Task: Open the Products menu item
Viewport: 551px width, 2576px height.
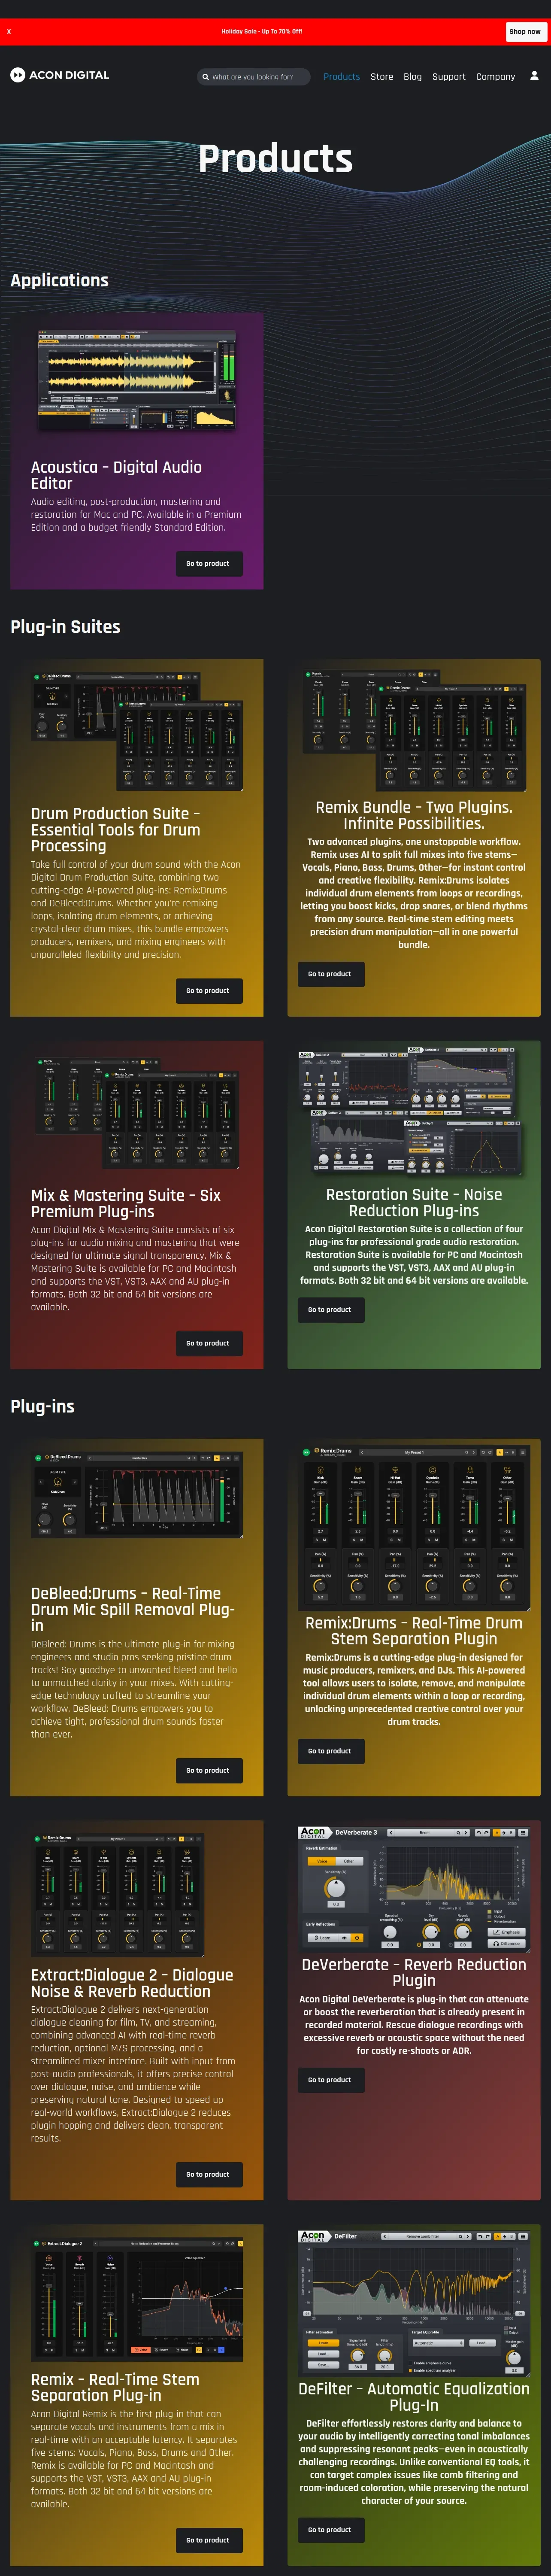Action: tap(342, 77)
